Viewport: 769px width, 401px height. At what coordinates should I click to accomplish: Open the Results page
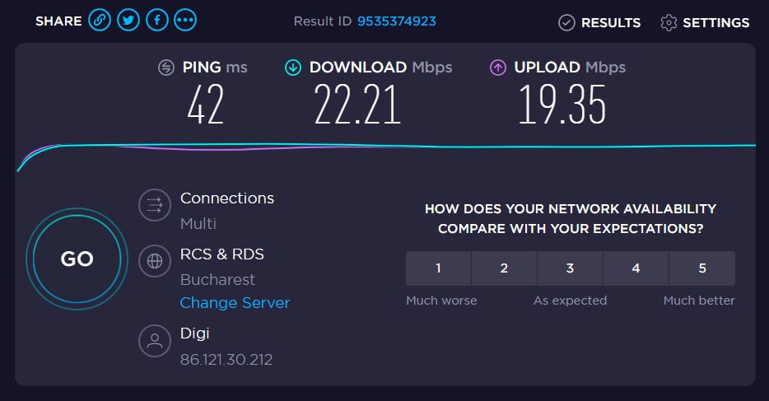click(599, 23)
